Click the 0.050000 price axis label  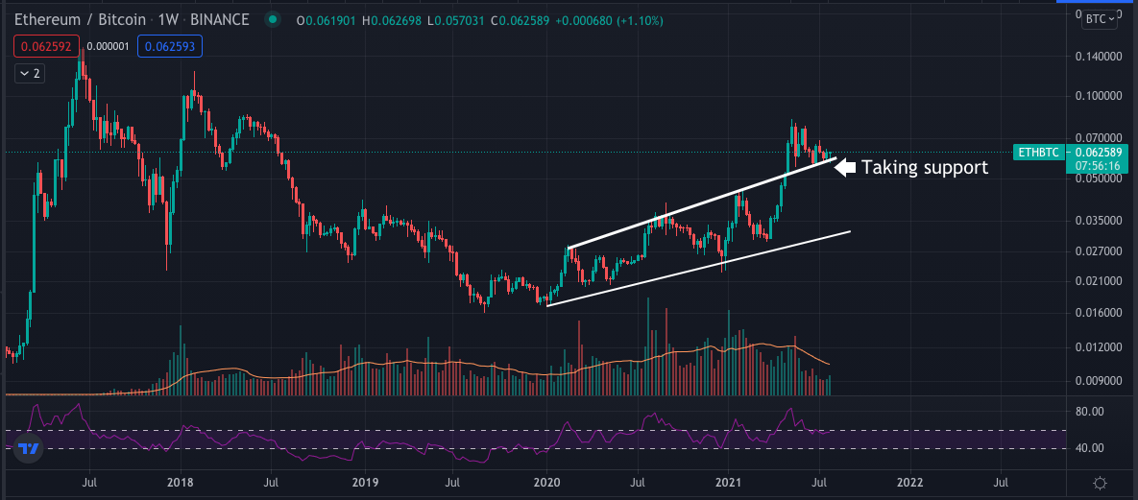(x=1099, y=179)
